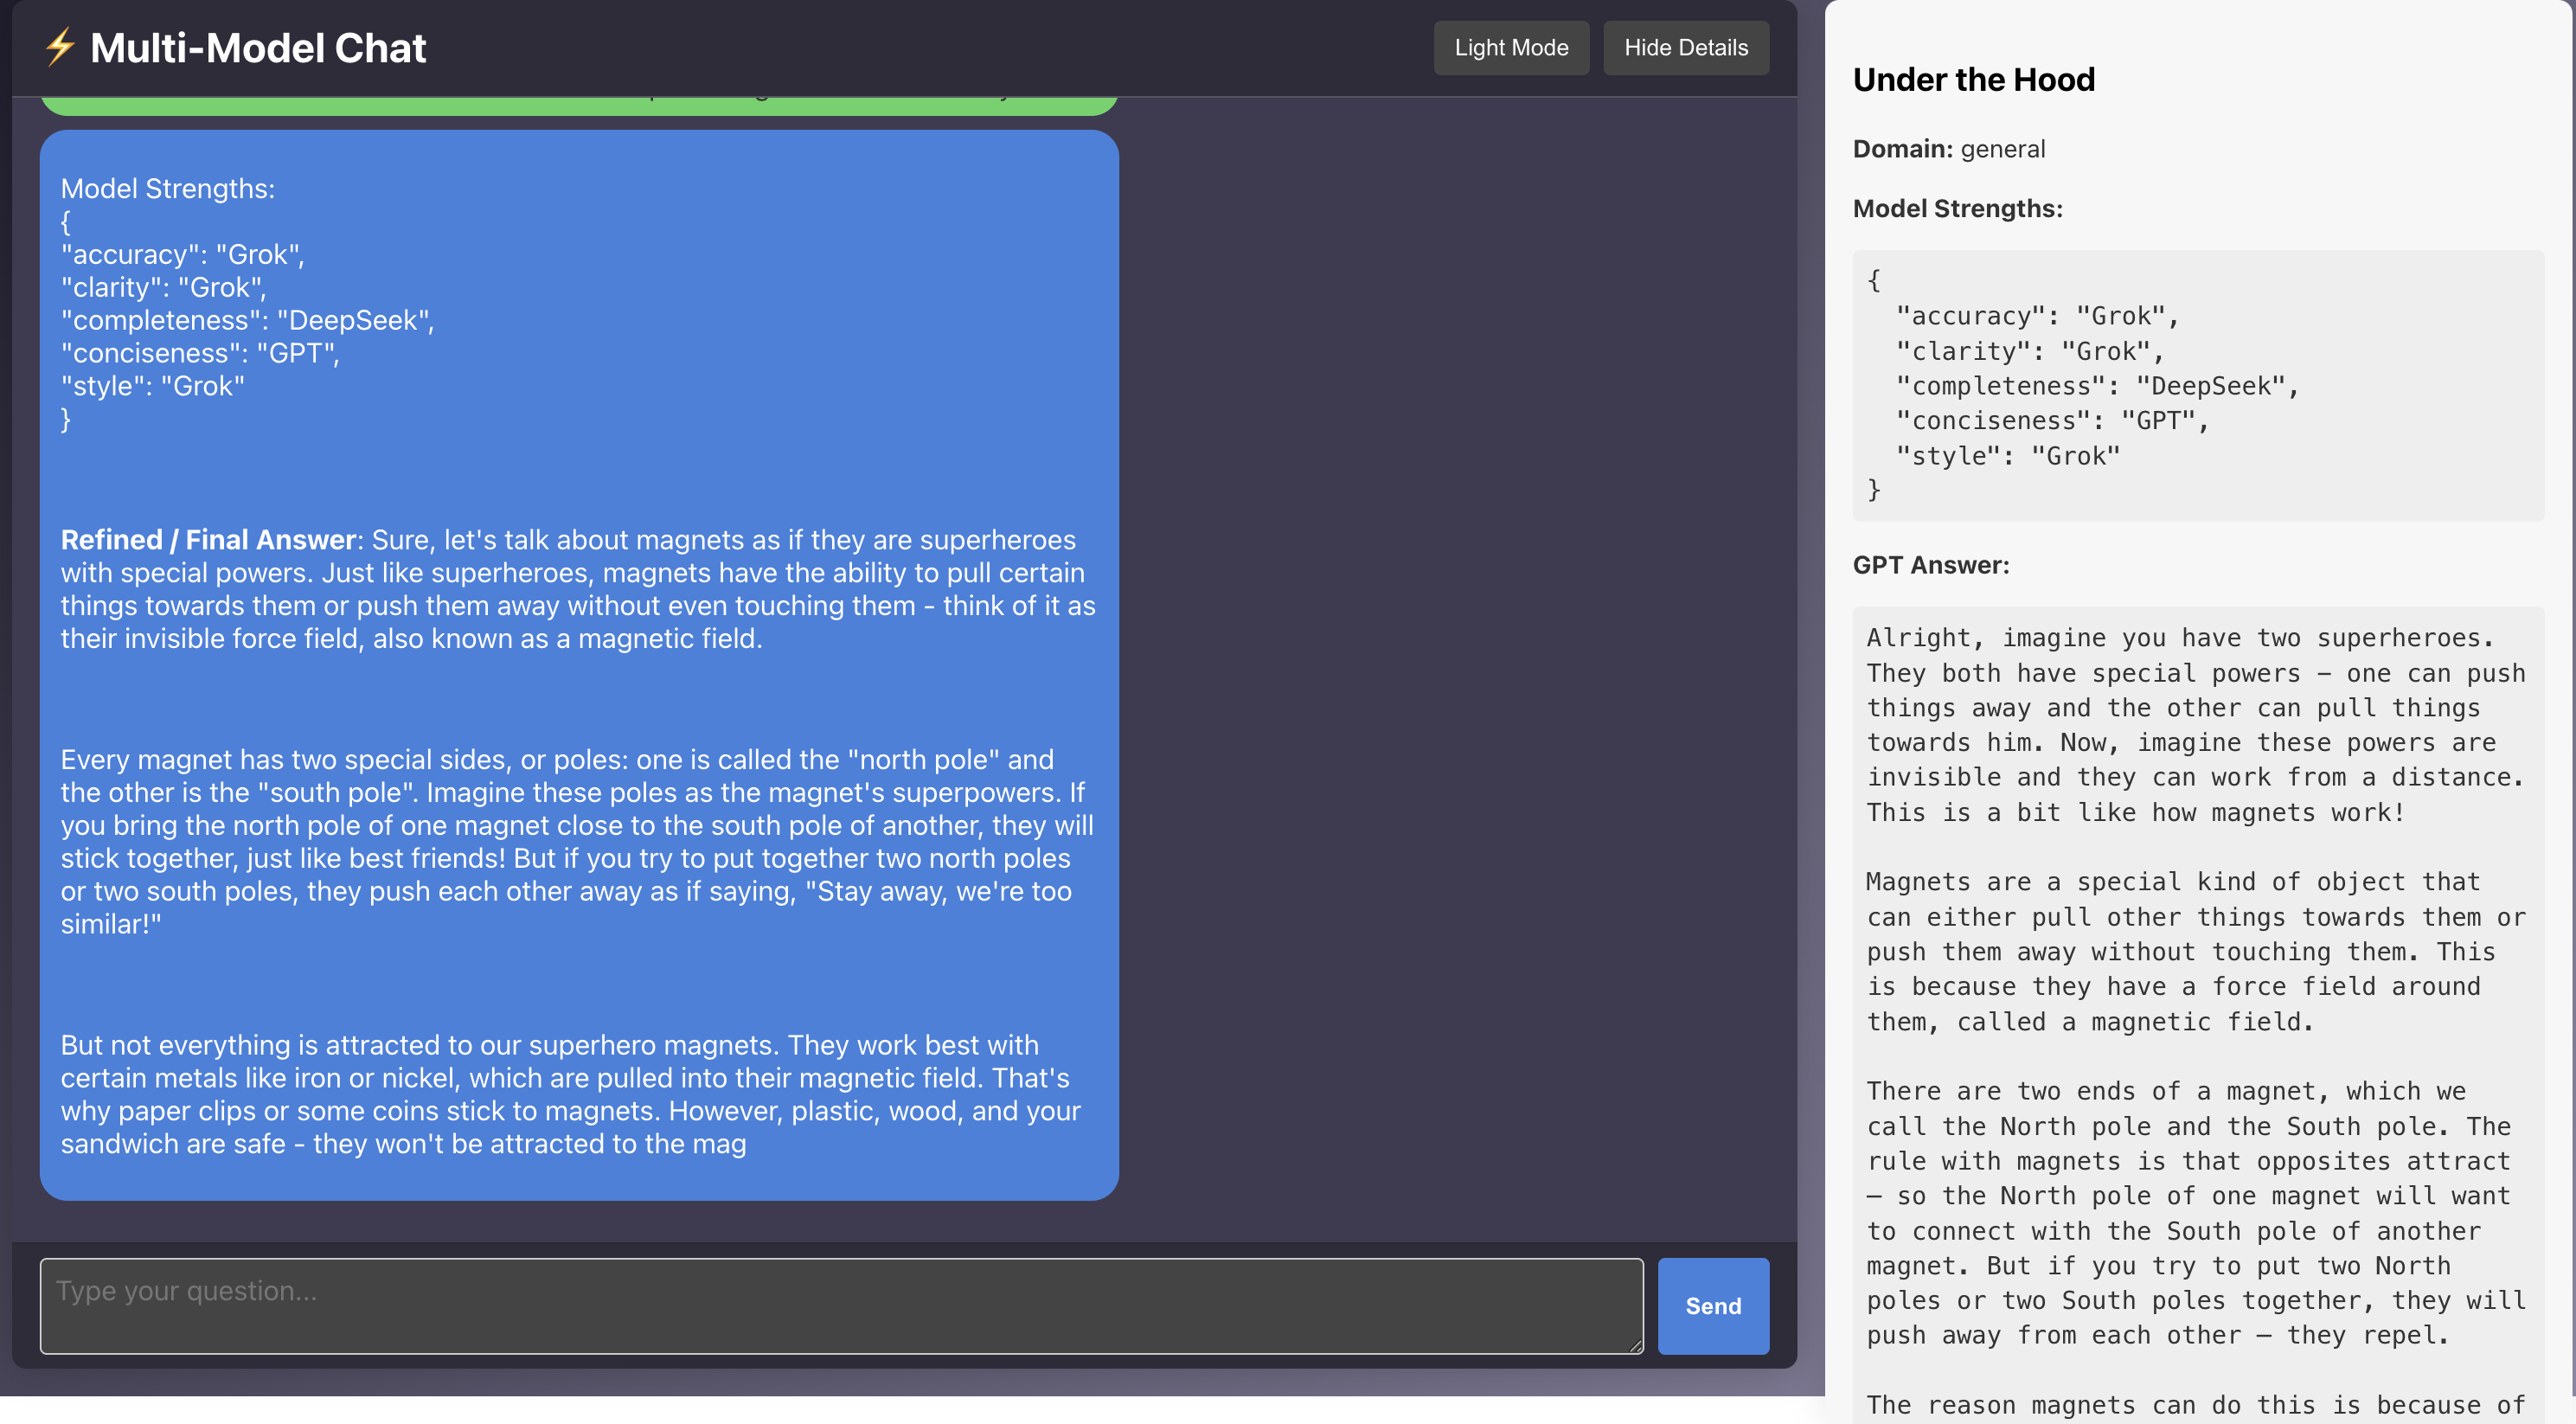Focus the 'Type your question' input field
Viewport: 2576px width, 1424px height.
(840, 1305)
